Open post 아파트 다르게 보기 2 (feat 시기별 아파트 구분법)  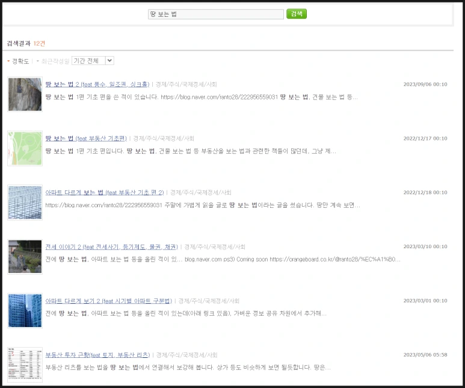tap(108, 301)
